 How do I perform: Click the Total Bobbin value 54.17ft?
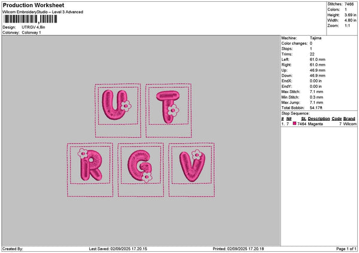coord(316,108)
